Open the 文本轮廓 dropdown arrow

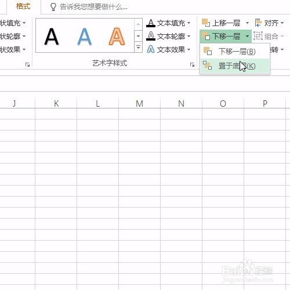point(188,36)
